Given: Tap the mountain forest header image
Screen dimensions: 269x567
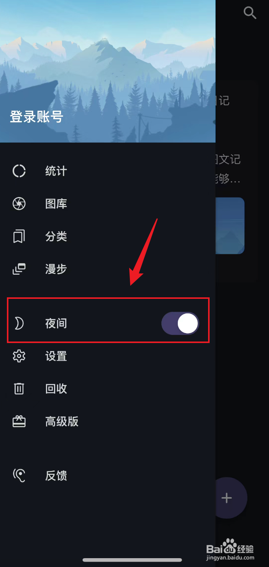Looking at the screenshot, I should 108,71.
